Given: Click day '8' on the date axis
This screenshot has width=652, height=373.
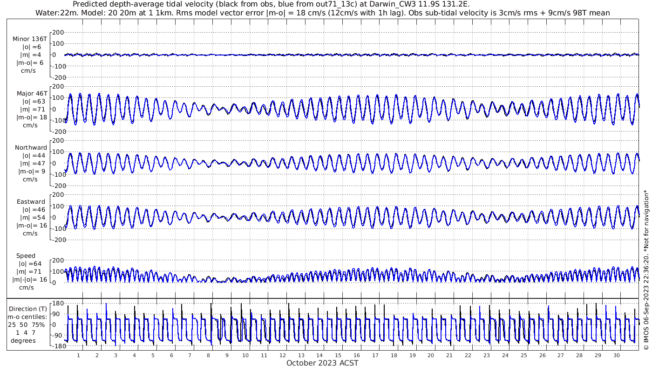Looking at the screenshot, I should tap(208, 355).
